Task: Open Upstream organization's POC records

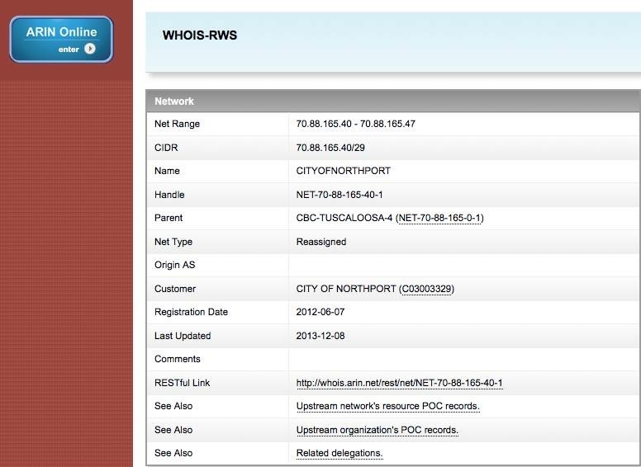Action: 377,431
